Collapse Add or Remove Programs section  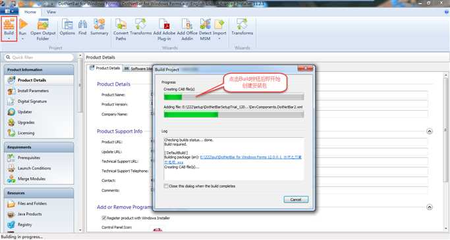(430, 207)
